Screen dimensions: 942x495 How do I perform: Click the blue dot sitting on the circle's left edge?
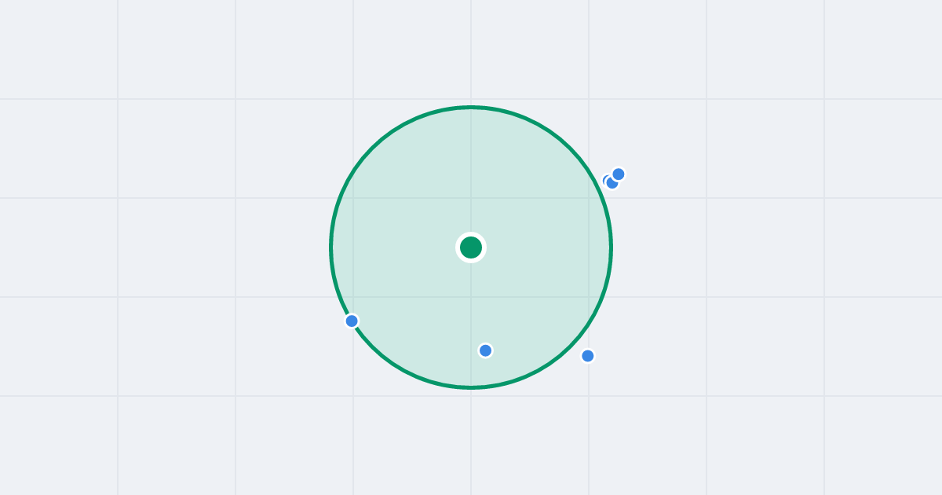[352, 321]
